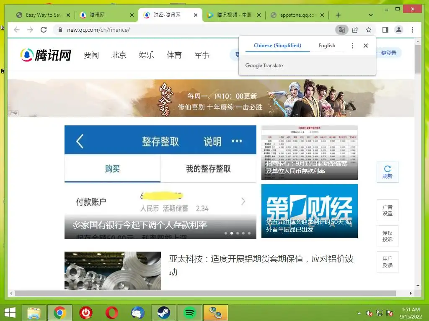Screen dimensions: 429x321
Task: Open 广告设置 side button
Action: click(x=388, y=210)
